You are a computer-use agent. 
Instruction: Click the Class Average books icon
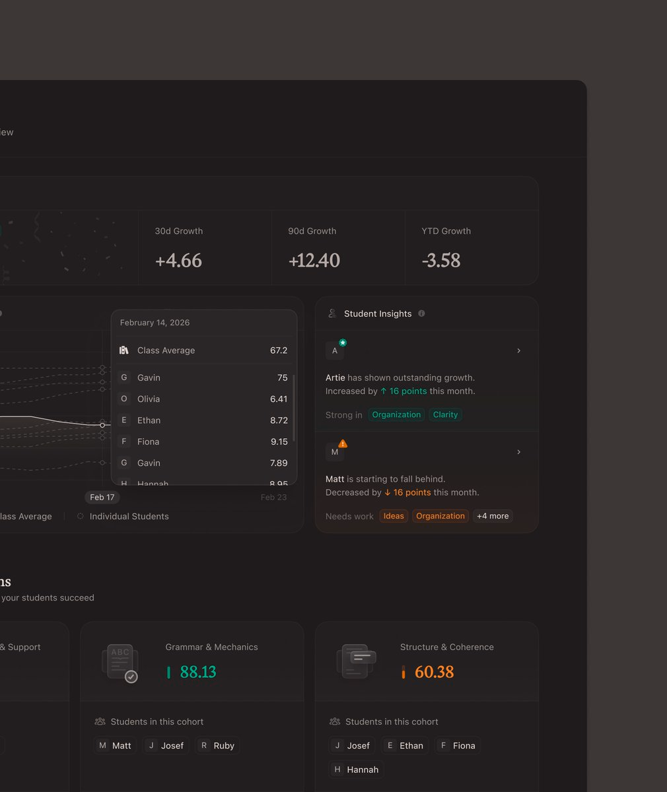click(123, 350)
